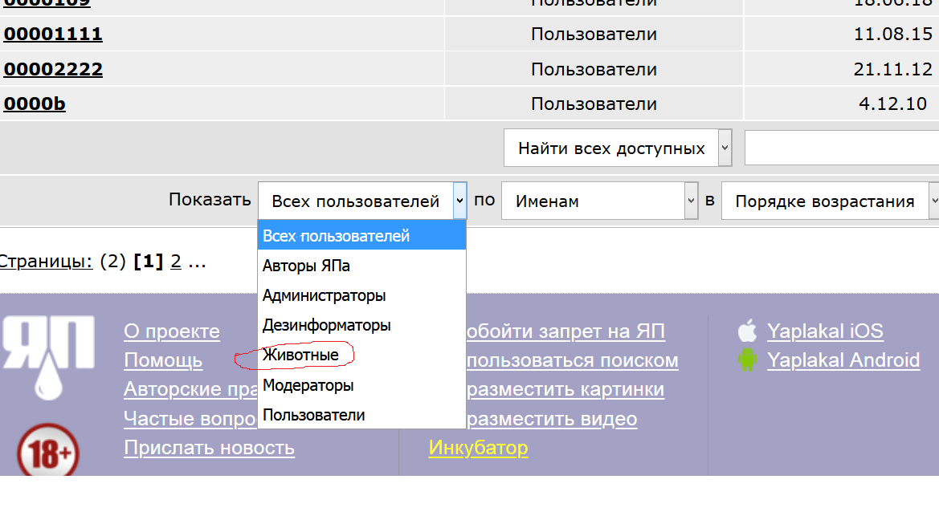
Task: Select 'Дезинформаторы' option
Action: 361,326
